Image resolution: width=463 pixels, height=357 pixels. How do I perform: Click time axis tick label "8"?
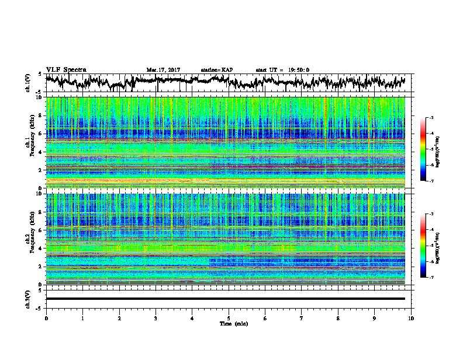coord(338,318)
